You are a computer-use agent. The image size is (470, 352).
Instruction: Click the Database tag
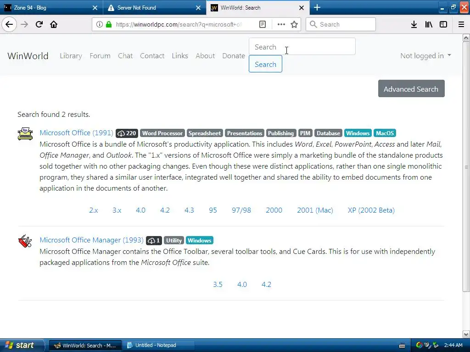328,133
